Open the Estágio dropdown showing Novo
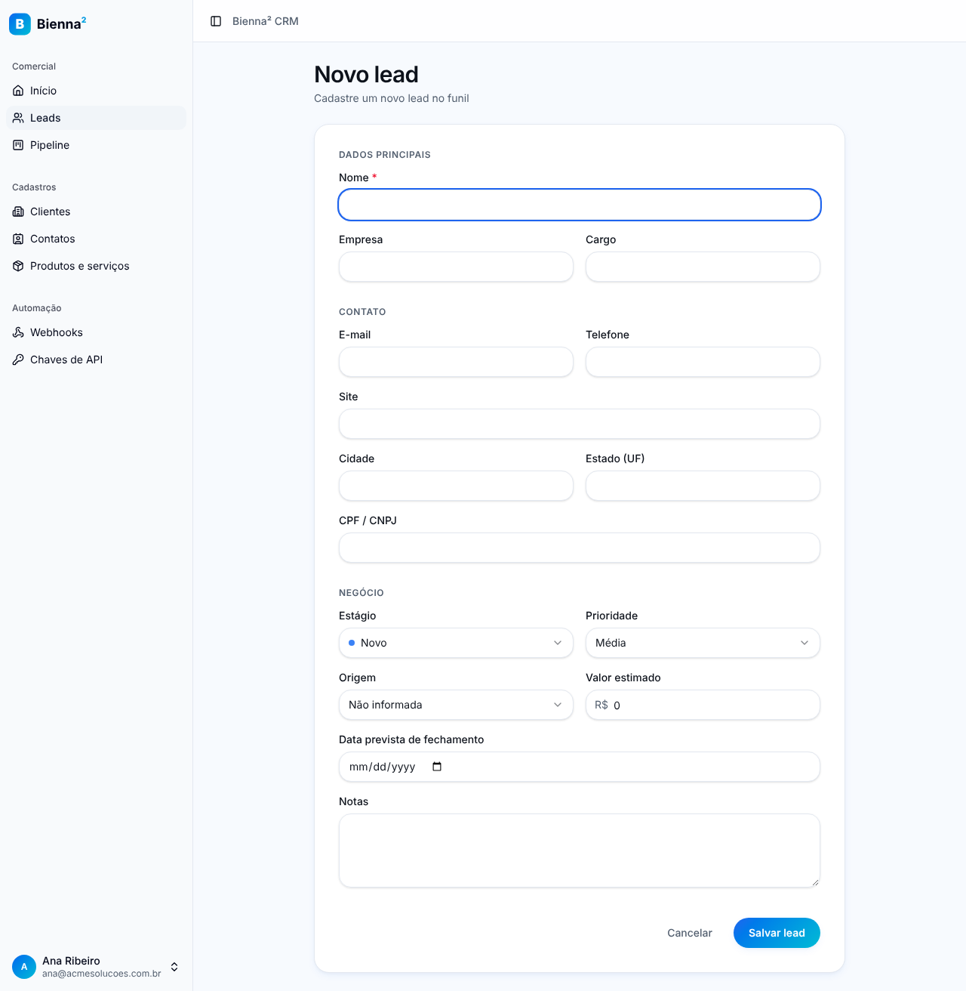This screenshot has width=966, height=991. point(456,643)
